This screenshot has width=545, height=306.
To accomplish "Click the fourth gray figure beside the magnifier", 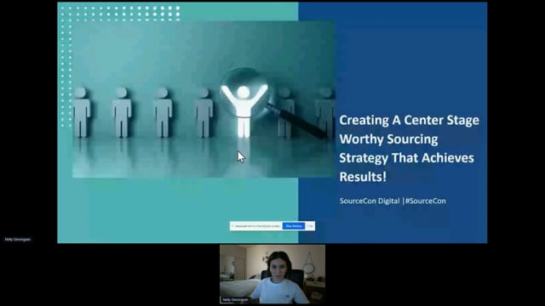I will point(204,112).
